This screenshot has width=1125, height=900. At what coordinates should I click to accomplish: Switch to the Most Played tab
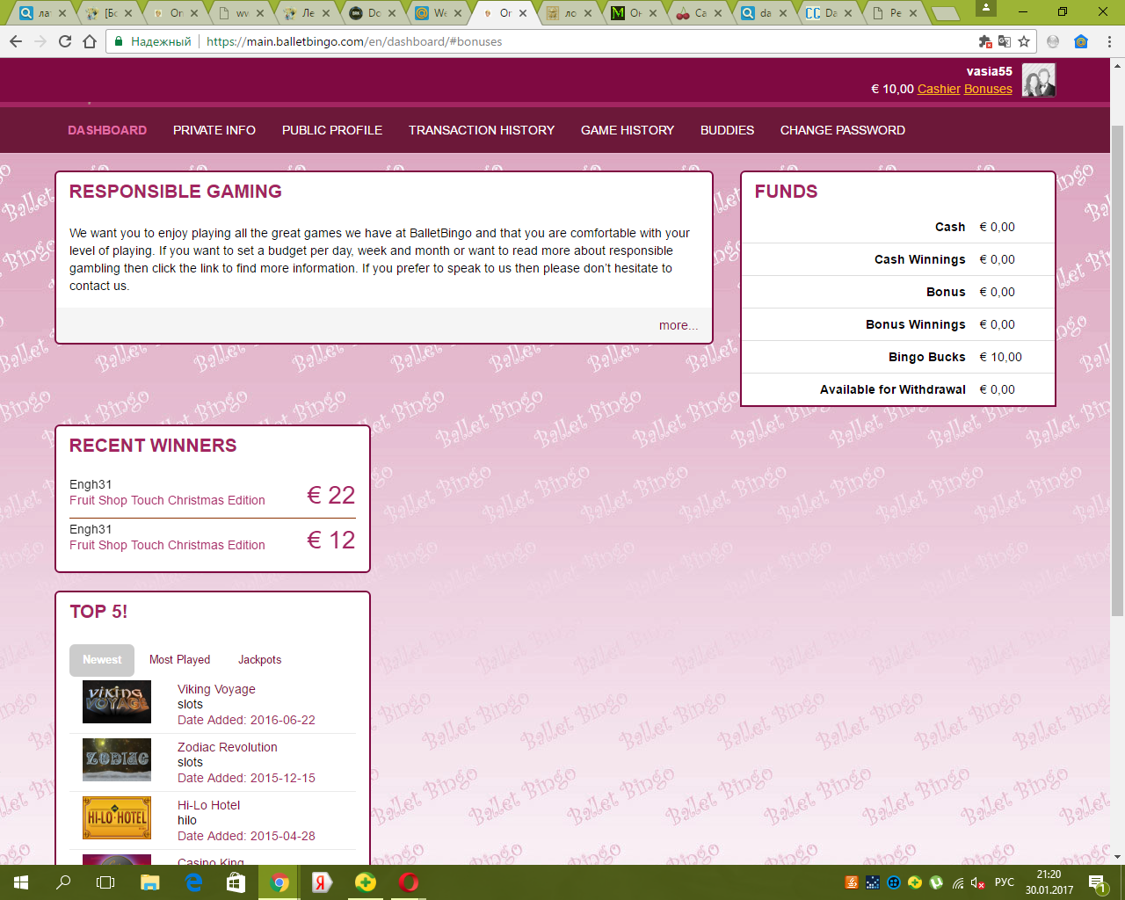(x=179, y=660)
